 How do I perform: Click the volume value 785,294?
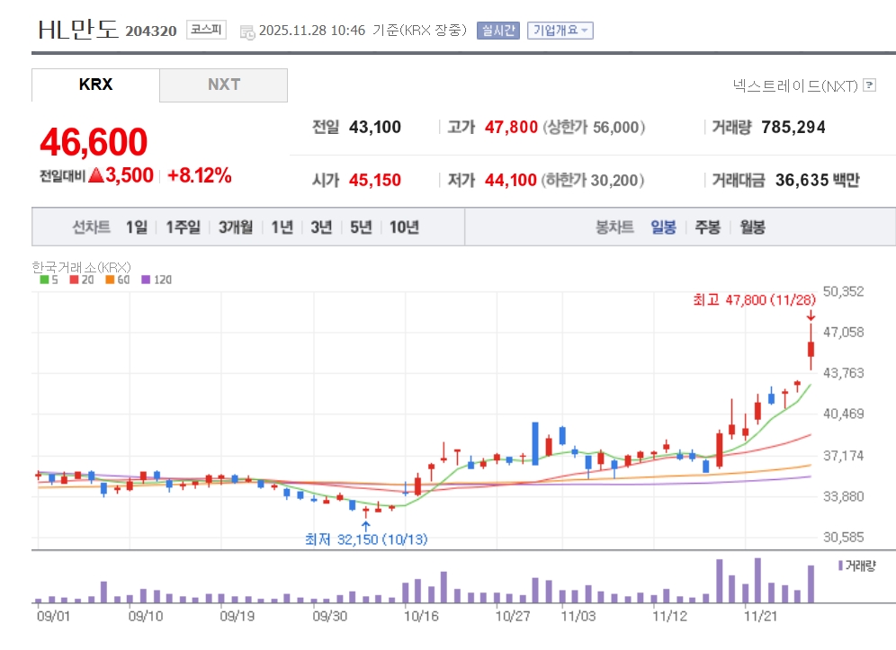tap(793, 127)
